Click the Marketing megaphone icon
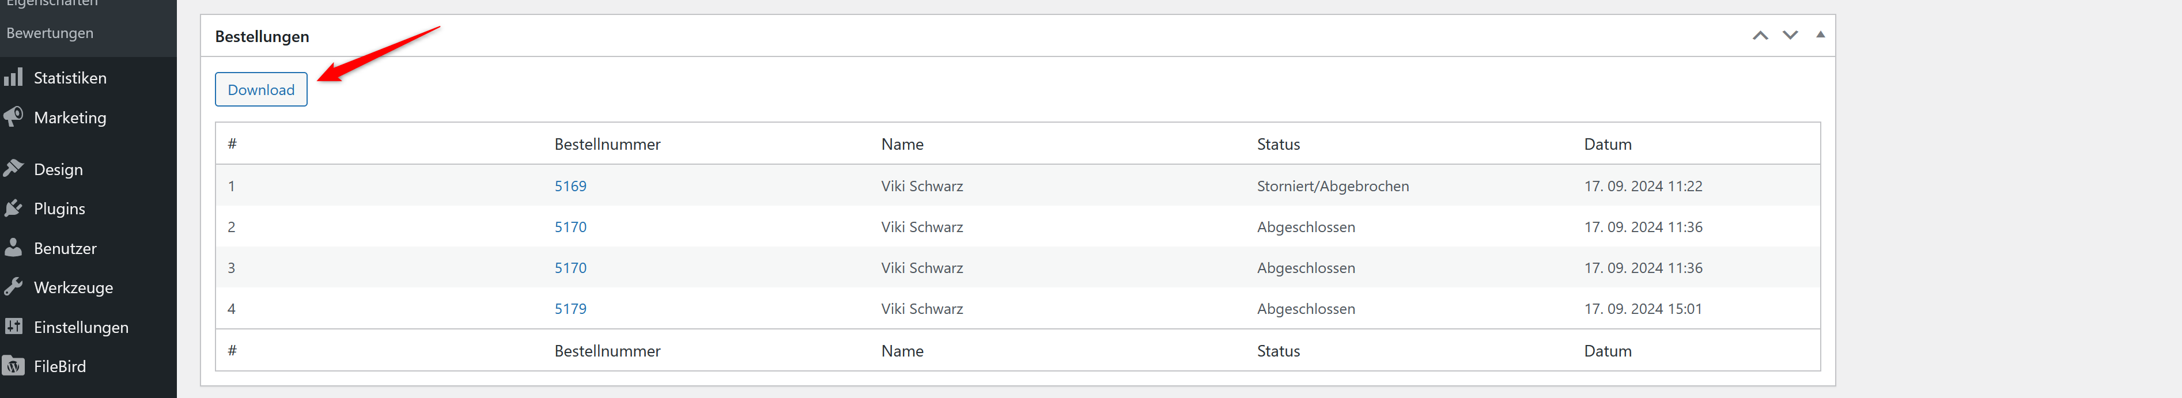The width and height of the screenshot is (2182, 398). [14, 117]
